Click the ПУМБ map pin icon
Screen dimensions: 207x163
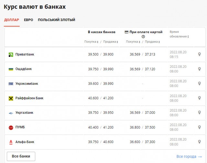coord(200,127)
